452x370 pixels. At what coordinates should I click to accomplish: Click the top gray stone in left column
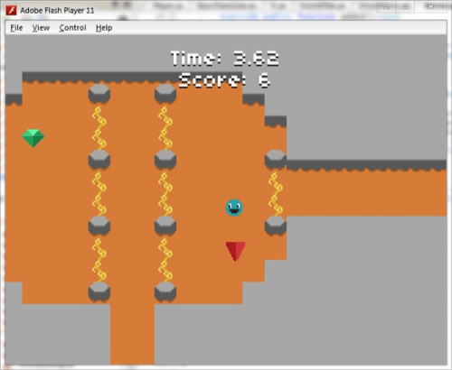click(99, 94)
